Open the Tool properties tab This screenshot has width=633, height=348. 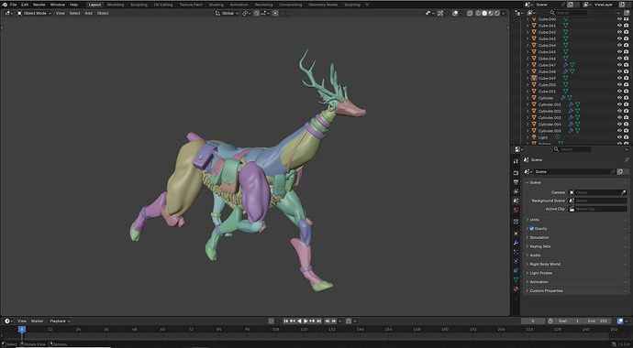[516, 161]
